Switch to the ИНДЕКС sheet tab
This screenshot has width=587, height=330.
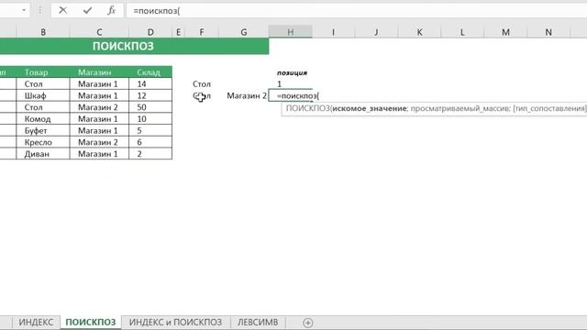click(36, 322)
